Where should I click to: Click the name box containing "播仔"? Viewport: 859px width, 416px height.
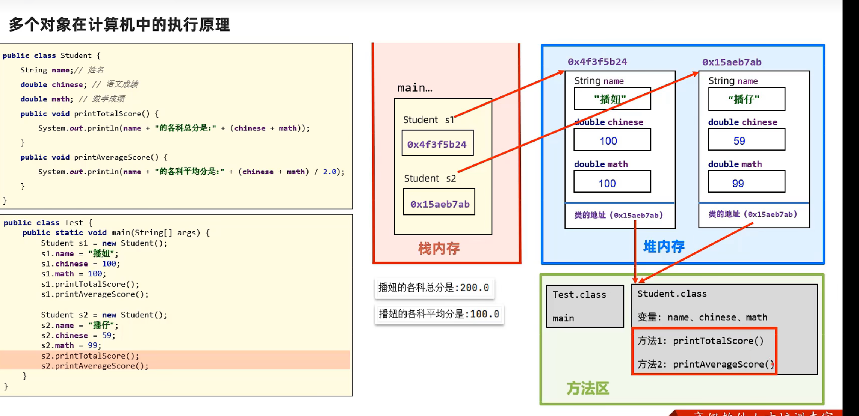pos(746,99)
